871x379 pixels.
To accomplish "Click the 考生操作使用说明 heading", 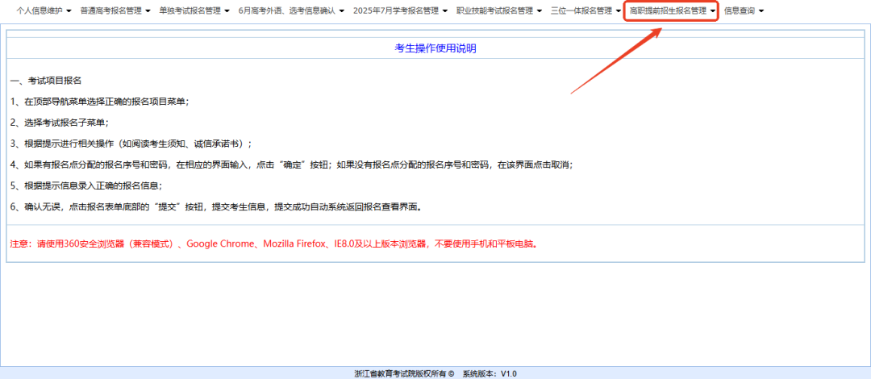I will click(435, 48).
